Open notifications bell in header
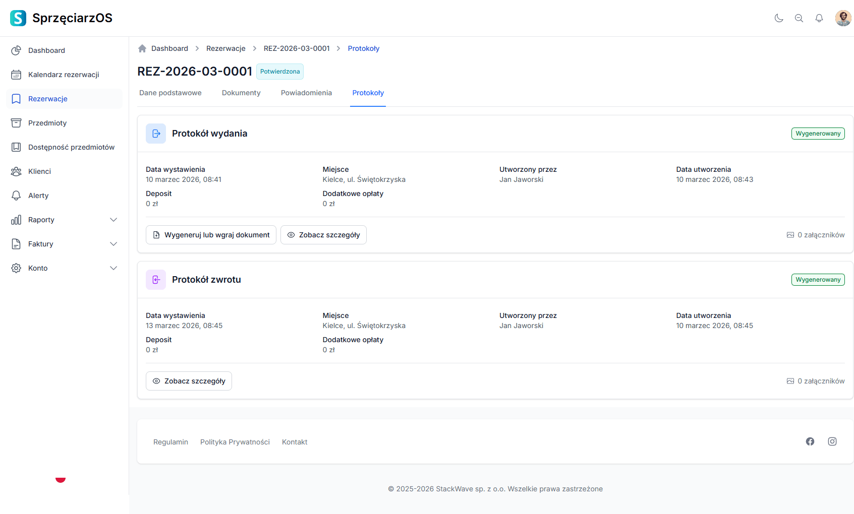The image size is (854, 514). point(819,18)
